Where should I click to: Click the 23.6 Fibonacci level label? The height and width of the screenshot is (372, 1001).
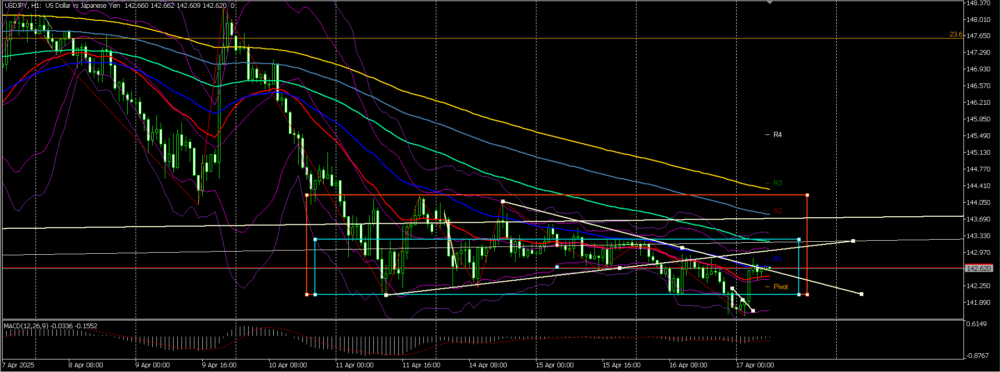coord(955,34)
